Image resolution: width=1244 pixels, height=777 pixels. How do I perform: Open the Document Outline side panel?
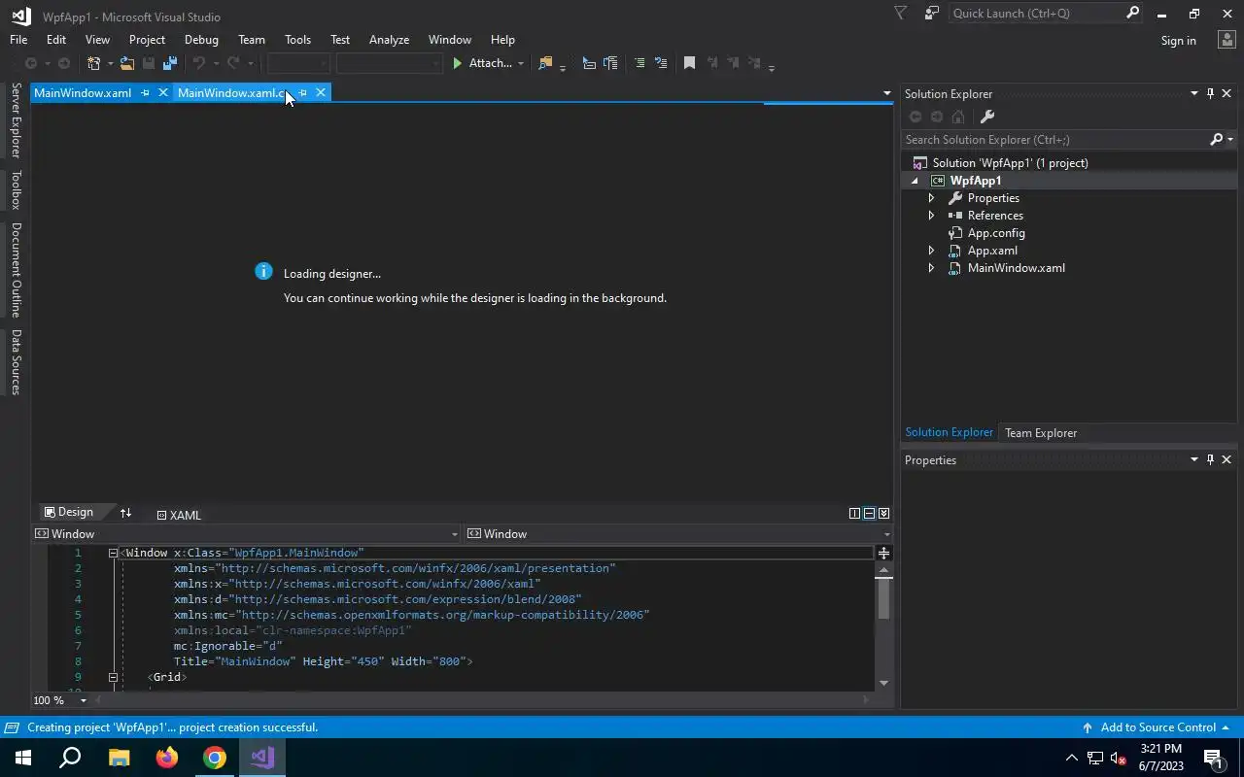16,270
